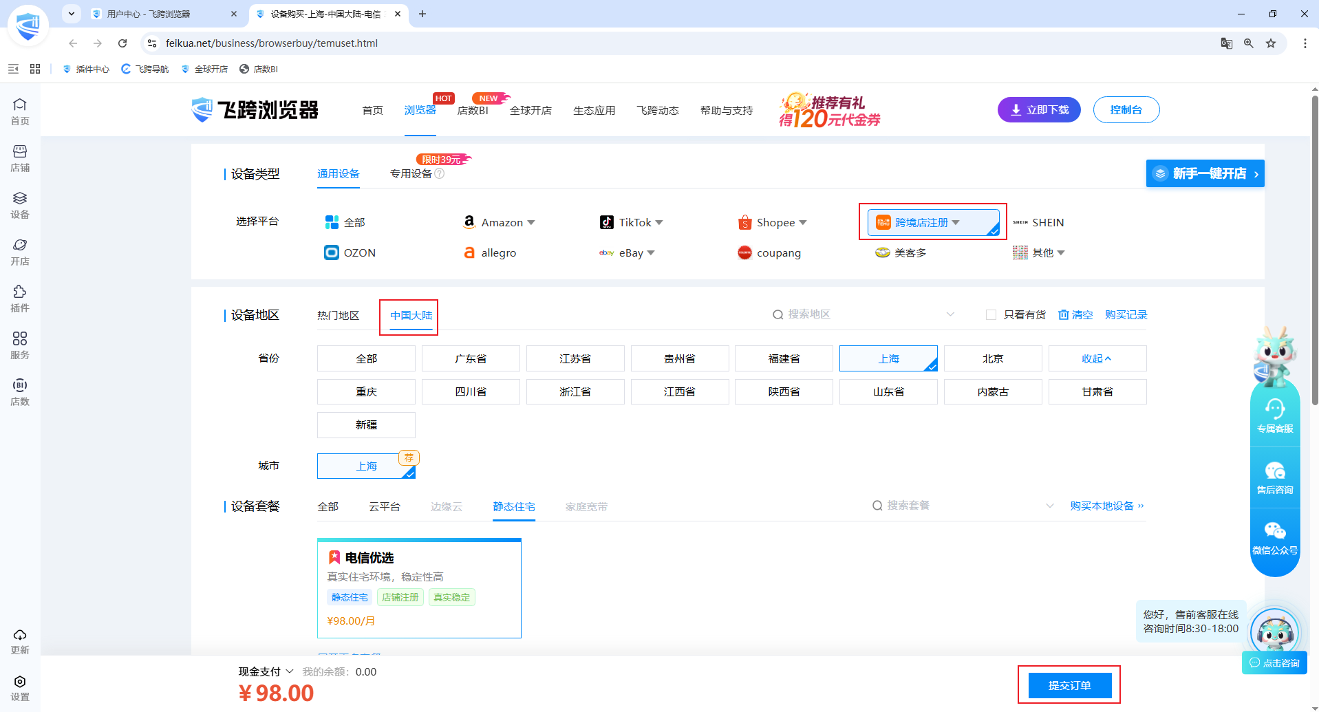Screen dimensions: 1319x712
Task: Select the allegro platform
Action: click(x=489, y=252)
